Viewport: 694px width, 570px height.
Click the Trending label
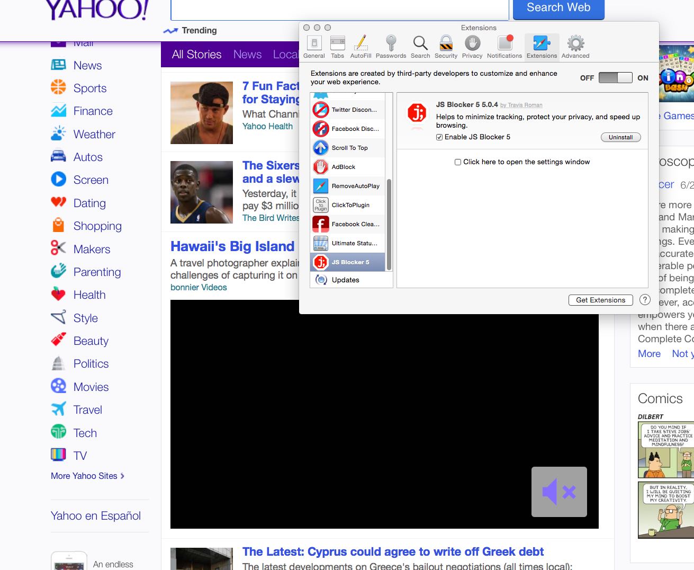pyautogui.click(x=199, y=31)
